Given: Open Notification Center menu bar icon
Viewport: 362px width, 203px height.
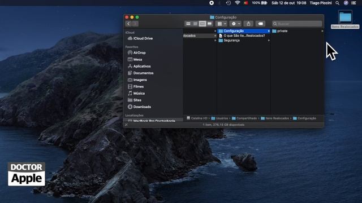Looking at the screenshot, I should point(354,3).
